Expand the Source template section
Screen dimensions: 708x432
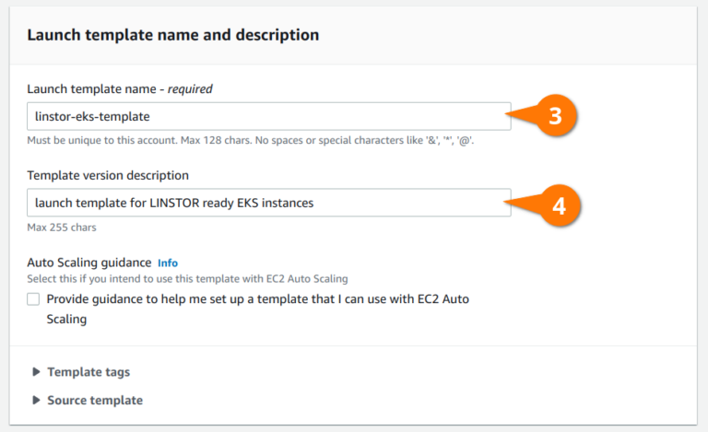click(x=88, y=400)
